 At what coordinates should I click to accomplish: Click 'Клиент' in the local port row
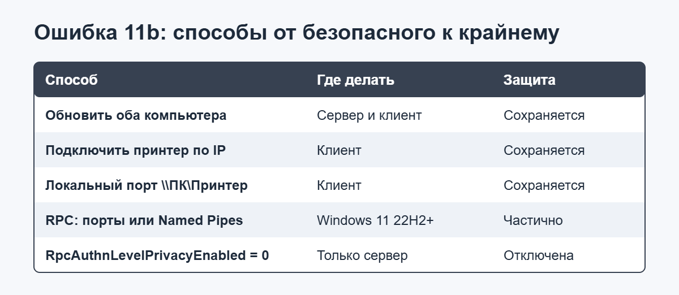[339, 185]
